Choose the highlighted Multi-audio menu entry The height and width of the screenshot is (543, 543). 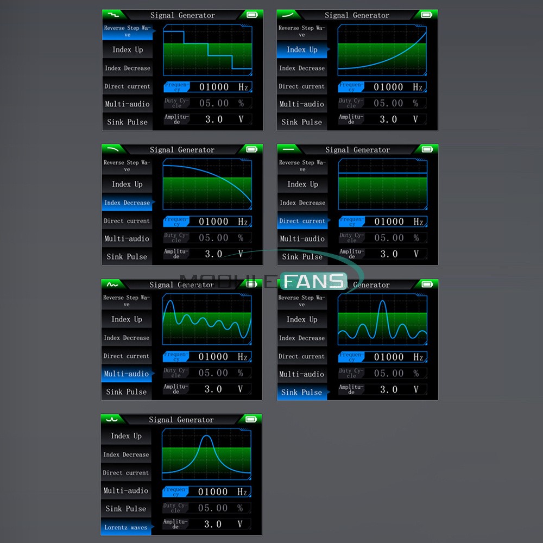pyautogui.click(x=127, y=374)
